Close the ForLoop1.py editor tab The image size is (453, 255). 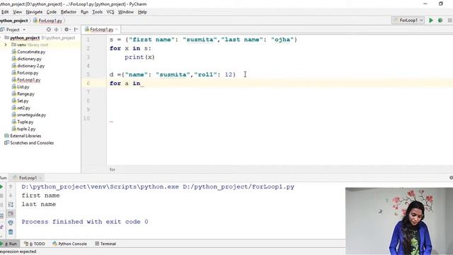[x=117, y=30]
